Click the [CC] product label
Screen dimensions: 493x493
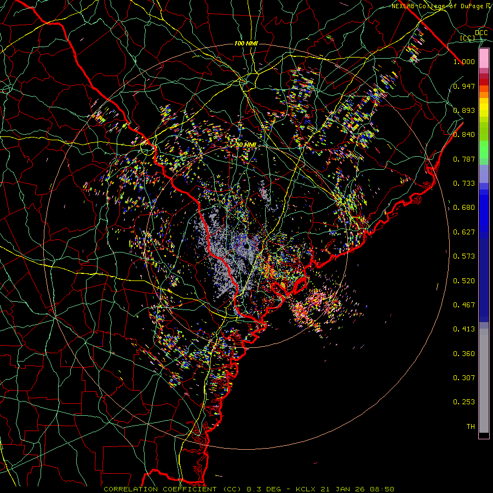[x=468, y=38]
